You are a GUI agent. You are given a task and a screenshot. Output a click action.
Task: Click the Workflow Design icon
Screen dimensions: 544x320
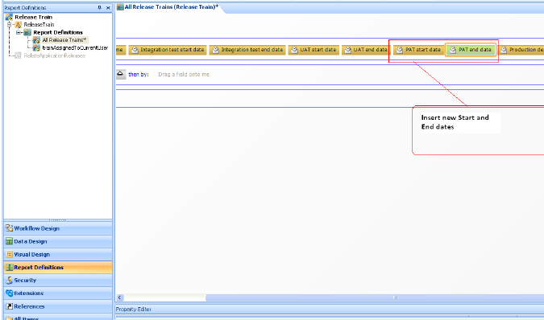[x=10, y=228]
